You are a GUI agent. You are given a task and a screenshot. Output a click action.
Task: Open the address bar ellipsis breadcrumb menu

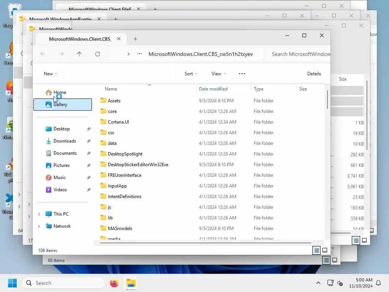(x=139, y=54)
